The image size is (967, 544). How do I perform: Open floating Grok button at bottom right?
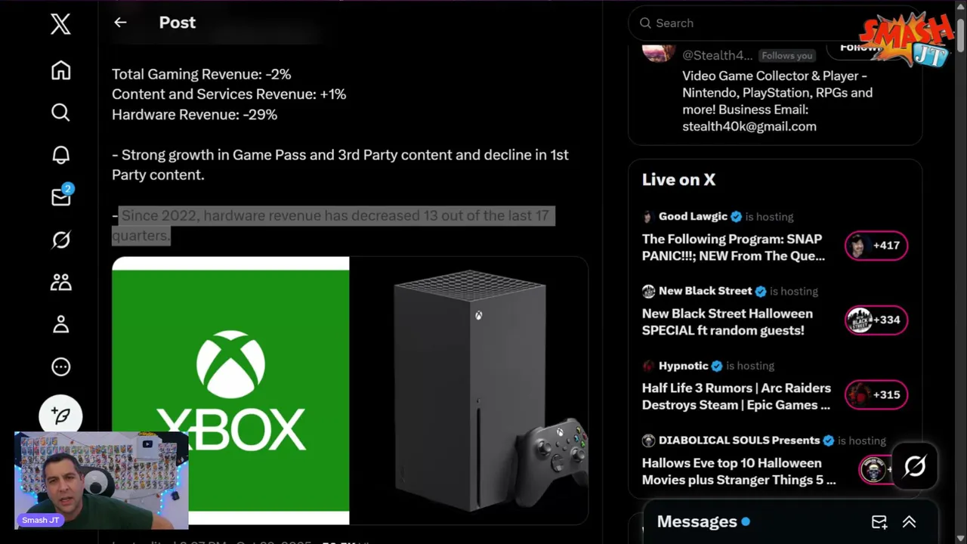click(x=915, y=466)
